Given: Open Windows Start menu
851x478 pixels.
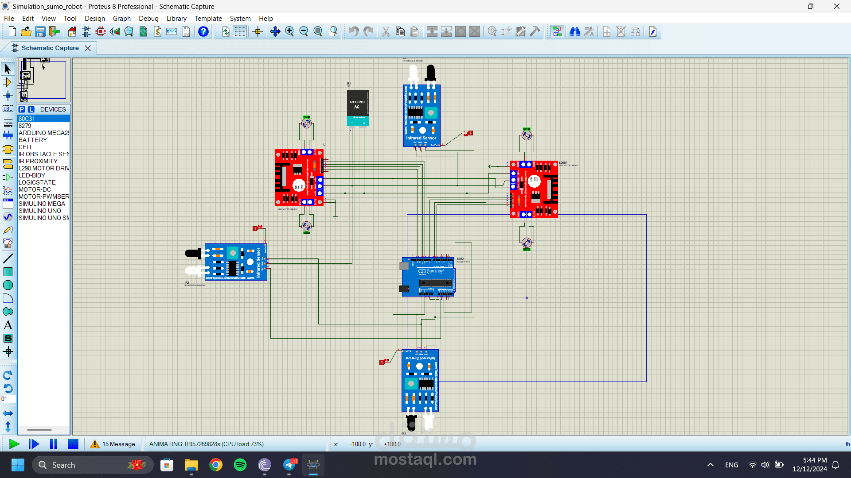Looking at the screenshot, I should (x=18, y=465).
